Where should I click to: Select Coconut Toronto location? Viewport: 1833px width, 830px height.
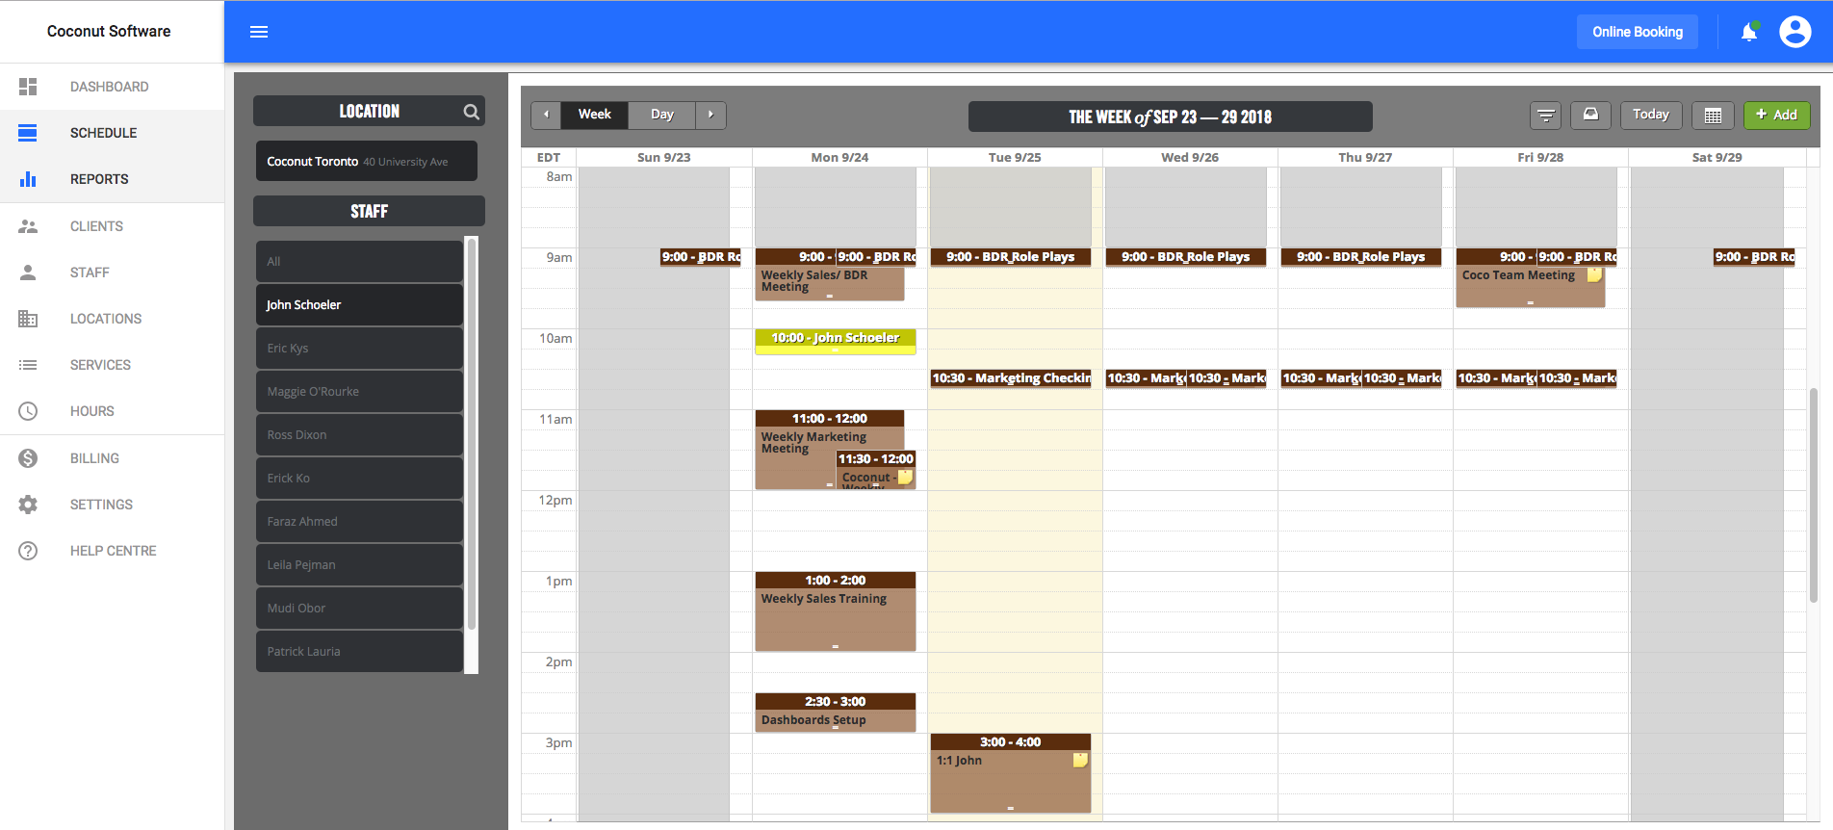coord(366,161)
